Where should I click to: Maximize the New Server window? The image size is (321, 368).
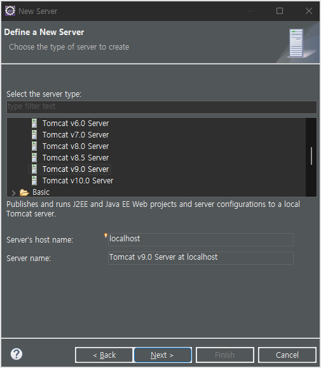click(x=280, y=11)
